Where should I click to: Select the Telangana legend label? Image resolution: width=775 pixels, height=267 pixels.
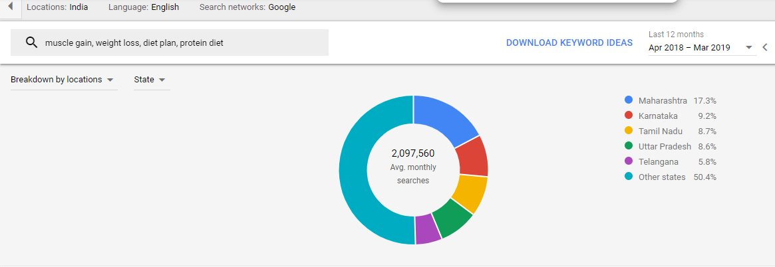[659, 162]
